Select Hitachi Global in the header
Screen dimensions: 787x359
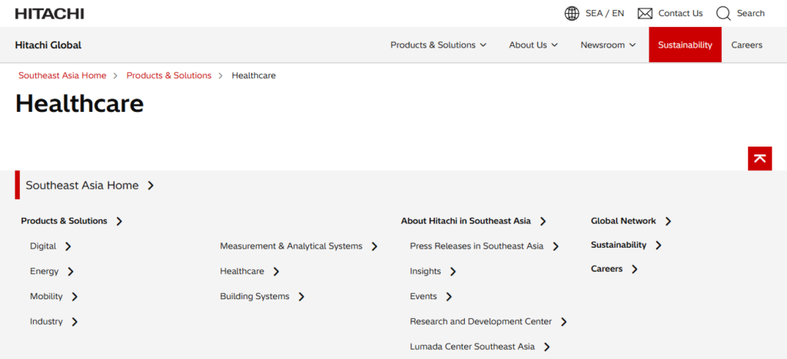(x=48, y=45)
